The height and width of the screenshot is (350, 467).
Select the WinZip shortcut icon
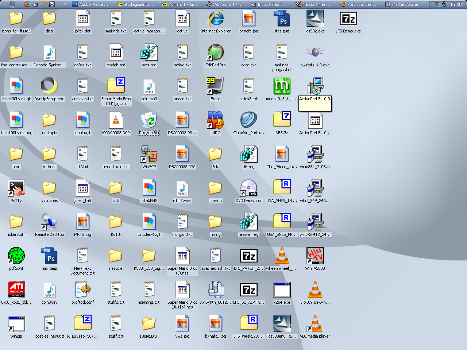(x=16, y=324)
